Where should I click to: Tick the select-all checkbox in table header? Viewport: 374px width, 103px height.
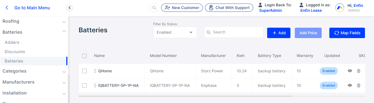84,56
